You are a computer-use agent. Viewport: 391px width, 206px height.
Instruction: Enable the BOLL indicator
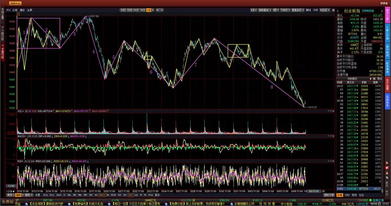point(52,195)
